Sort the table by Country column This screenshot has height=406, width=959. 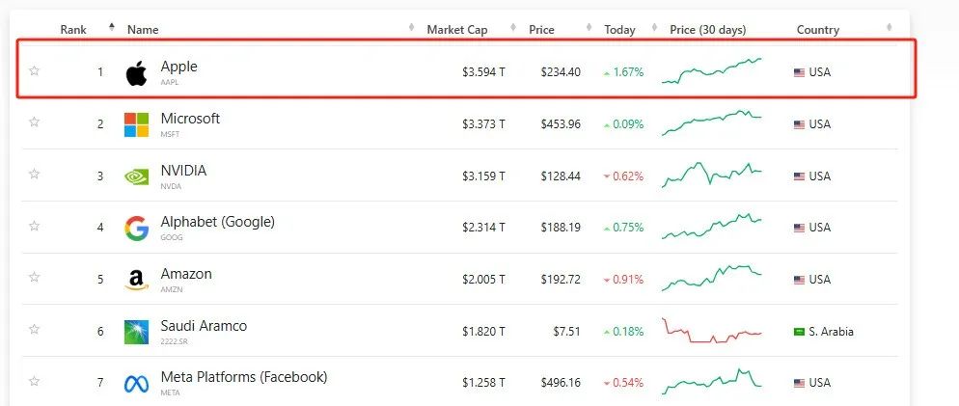(x=817, y=30)
